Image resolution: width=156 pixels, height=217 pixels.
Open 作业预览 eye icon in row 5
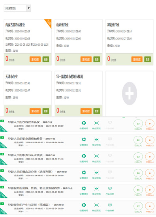[x=96, y=172]
